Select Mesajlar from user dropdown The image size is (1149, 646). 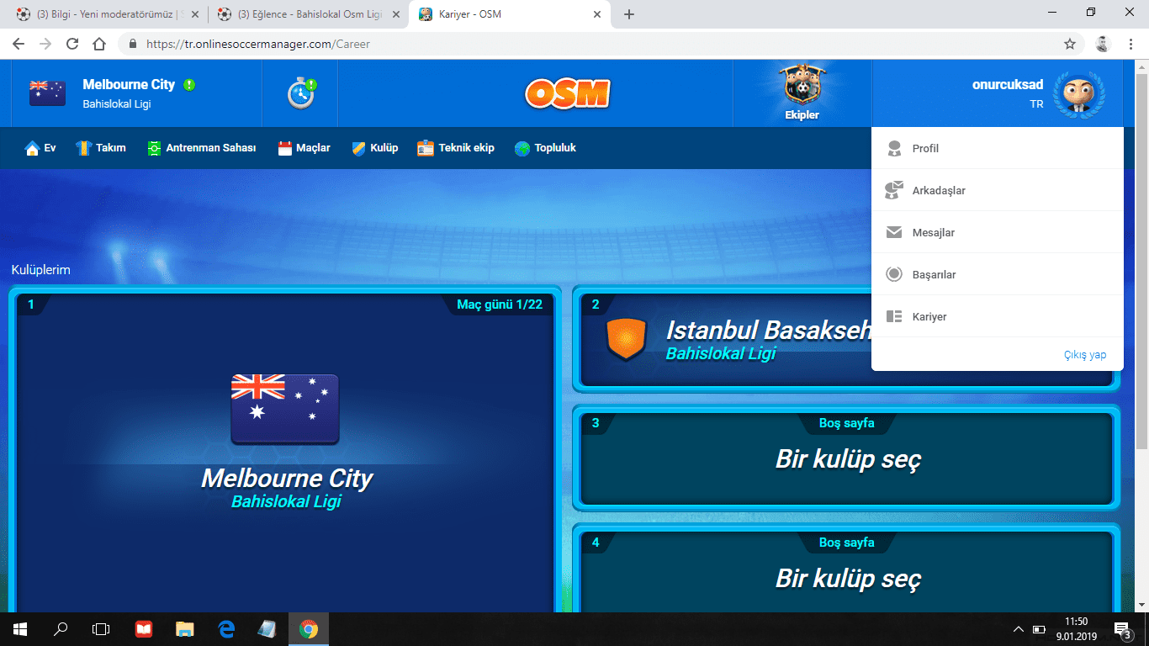click(x=998, y=232)
